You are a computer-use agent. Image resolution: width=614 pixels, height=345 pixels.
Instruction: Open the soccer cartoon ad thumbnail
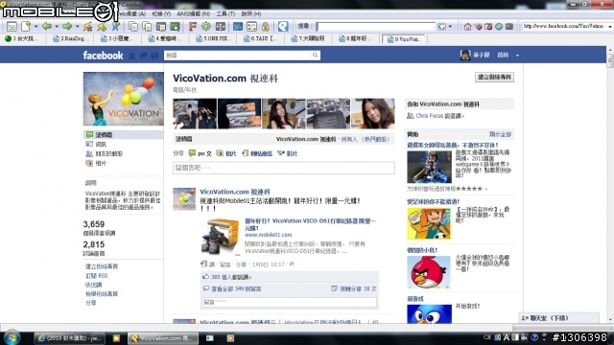pyautogui.click(x=429, y=223)
